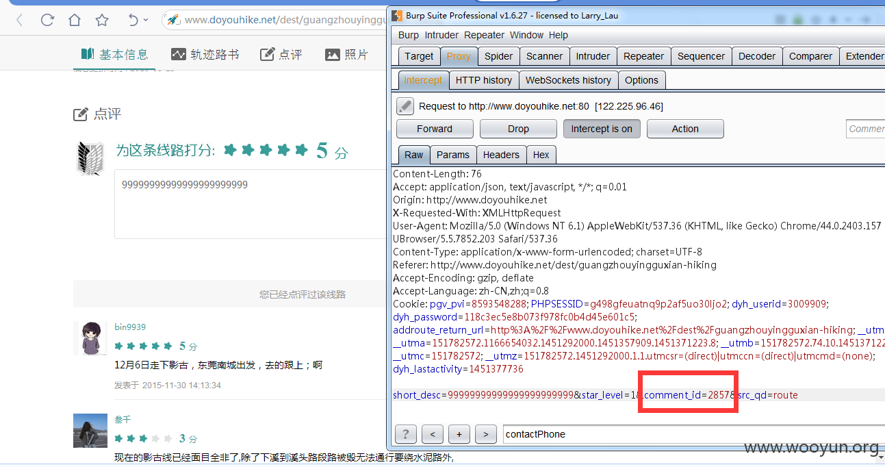Go to browser home icon
This screenshot has width=885, height=467.
coord(75,21)
